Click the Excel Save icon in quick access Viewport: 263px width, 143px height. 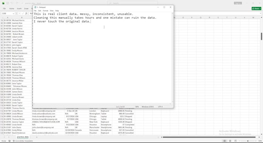[8, 3]
